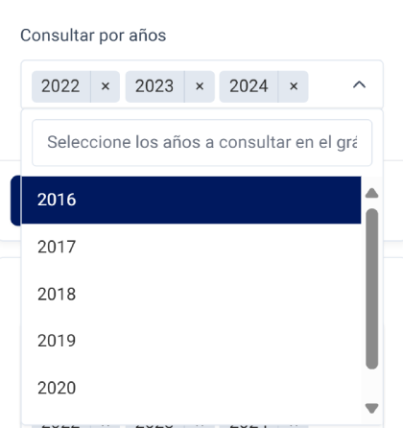
Task: Click the 2023 chip label
Action: [154, 86]
